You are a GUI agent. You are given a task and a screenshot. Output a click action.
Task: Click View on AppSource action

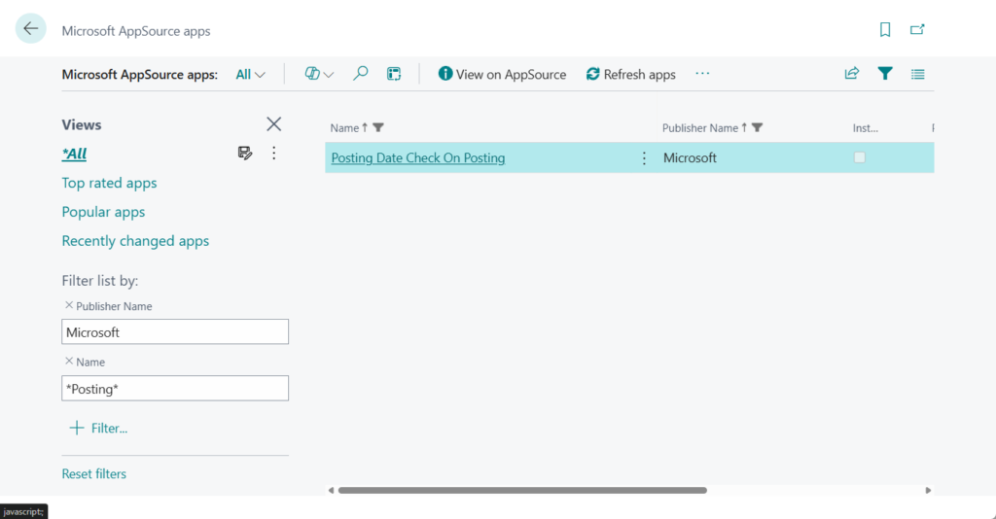coord(502,74)
